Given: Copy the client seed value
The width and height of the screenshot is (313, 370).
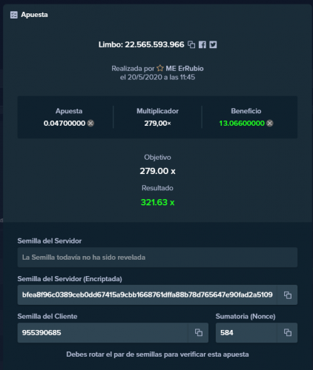Looking at the screenshot, I should click(198, 332).
